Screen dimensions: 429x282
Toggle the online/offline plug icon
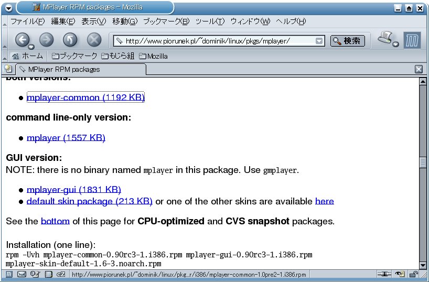(x=384, y=274)
